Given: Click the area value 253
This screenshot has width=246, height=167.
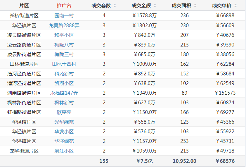Looking at the screenshot, I should (x=185, y=141).
